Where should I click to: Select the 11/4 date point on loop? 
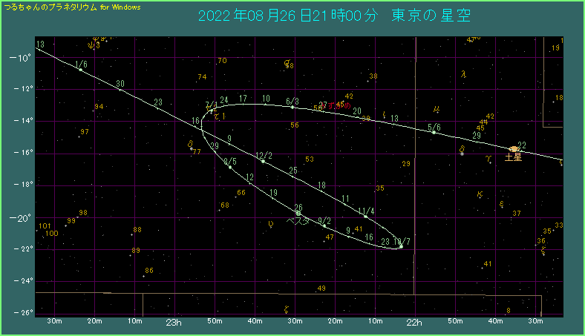point(366,217)
